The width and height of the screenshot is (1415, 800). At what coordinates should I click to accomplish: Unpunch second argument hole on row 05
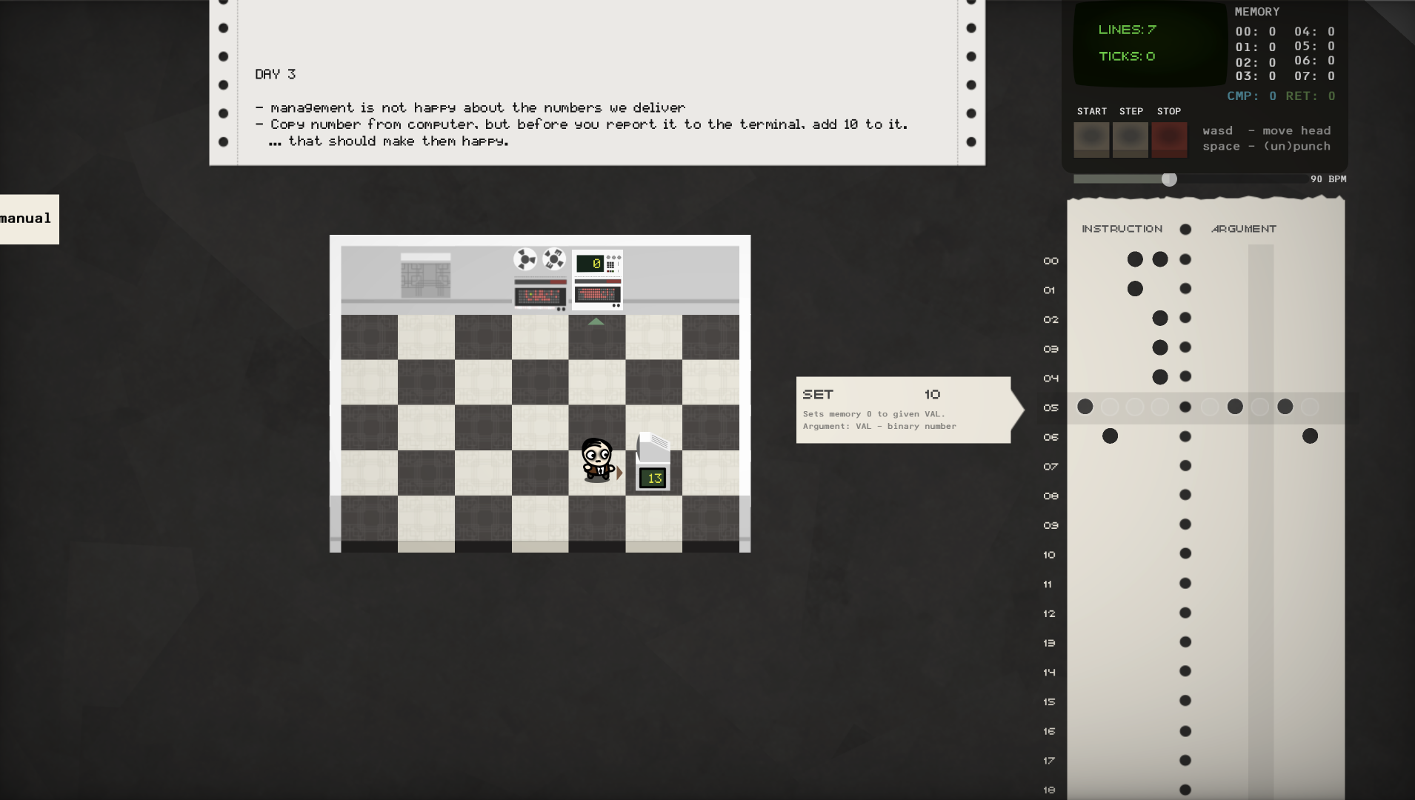(x=1235, y=407)
